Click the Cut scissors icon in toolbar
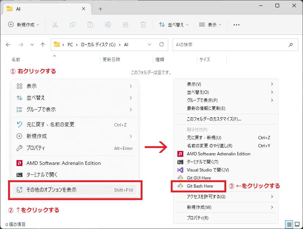Image resolution: width=303 pixels, height=229 pixels. pyautogui.click(x=55, y=25)
